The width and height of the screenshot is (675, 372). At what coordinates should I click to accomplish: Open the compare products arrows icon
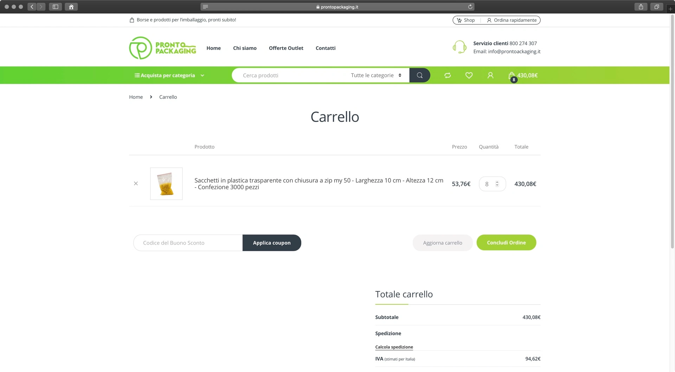coord(448,75)
